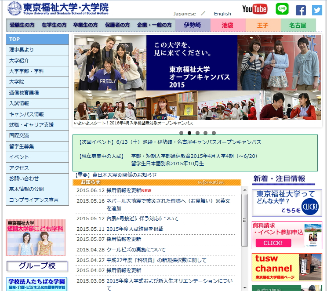Viewport: 327px width, 291px height.
Task: Click the Twitter bird icon
Action: click(317, 10)
